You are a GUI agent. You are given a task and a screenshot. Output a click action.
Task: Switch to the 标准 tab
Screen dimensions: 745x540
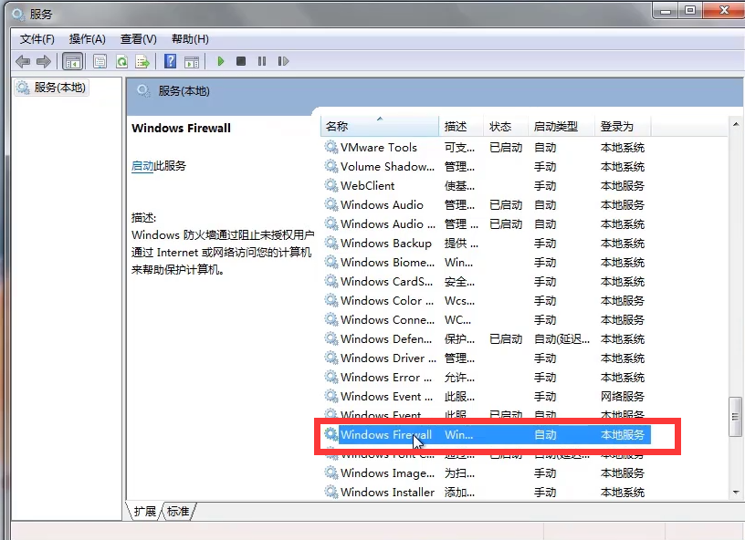click(177, 512)
